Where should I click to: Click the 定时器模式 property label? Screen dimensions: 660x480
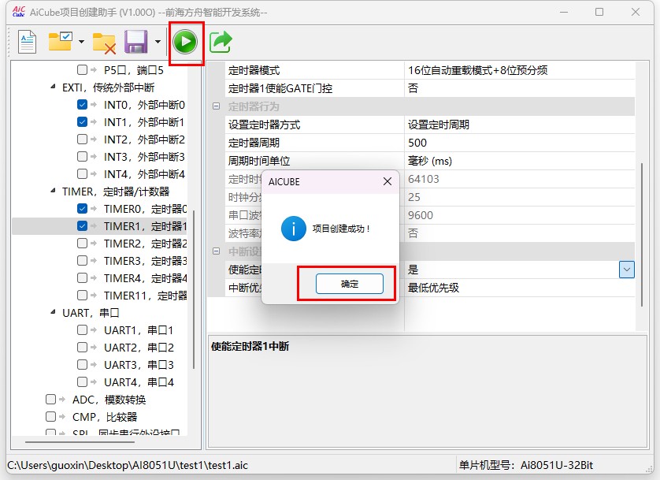254,70
